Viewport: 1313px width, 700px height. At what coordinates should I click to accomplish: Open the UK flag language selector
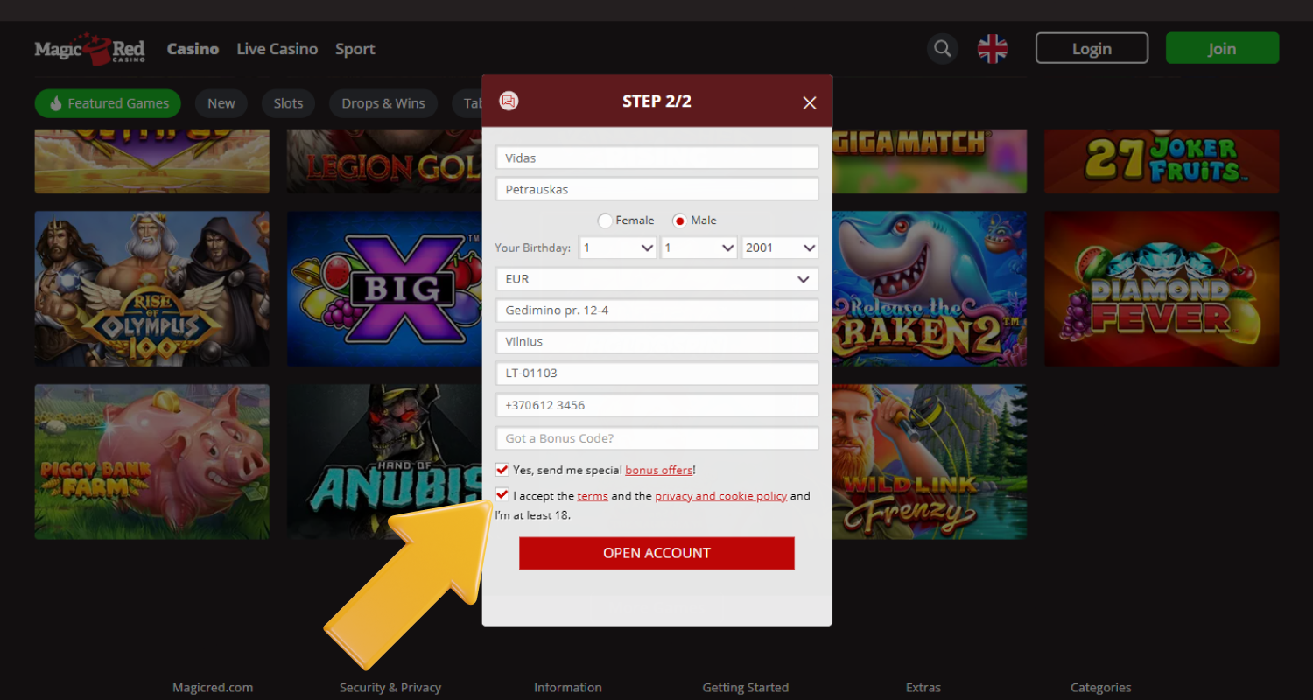click(992, 49)
